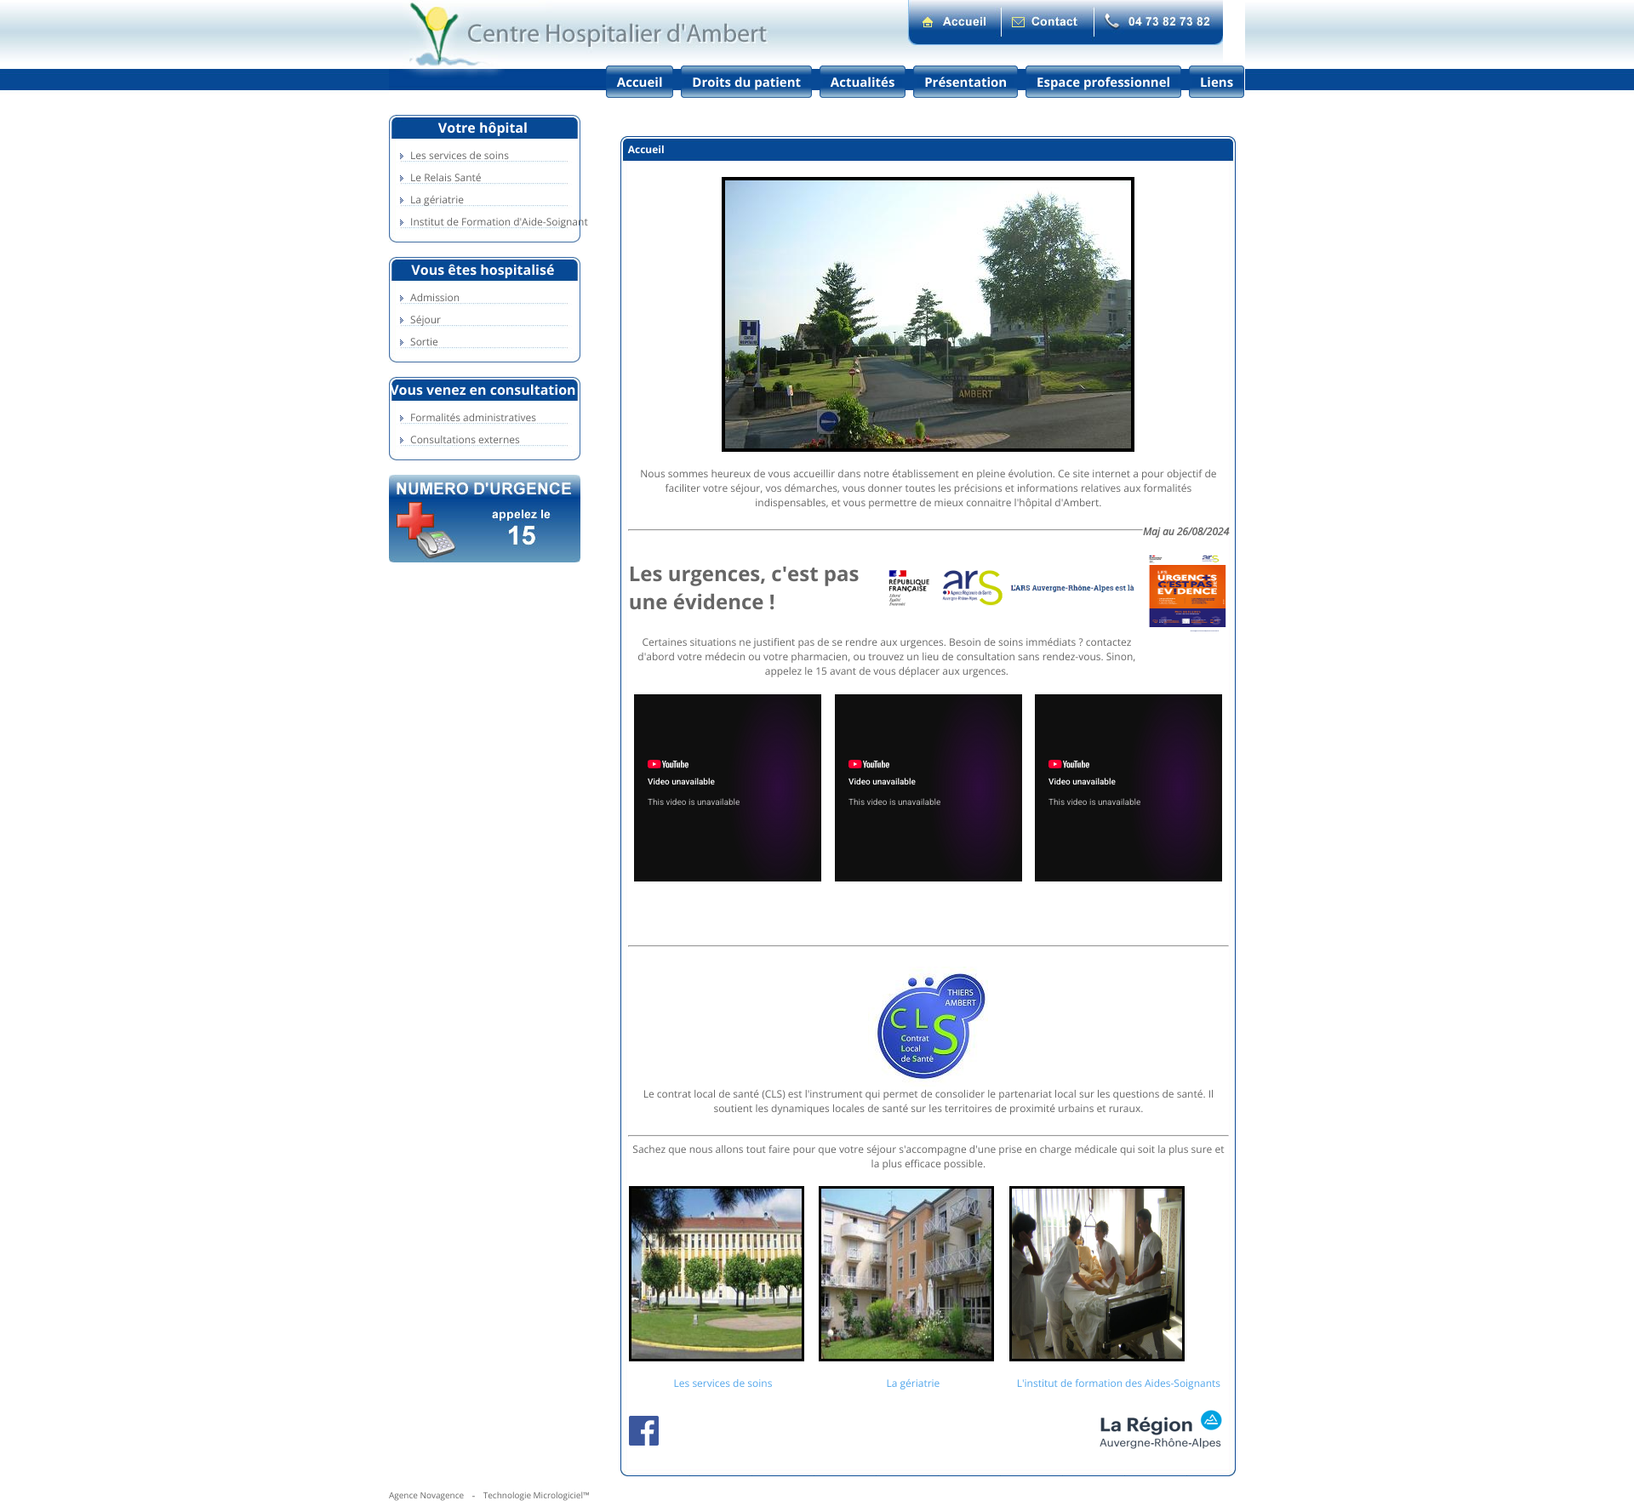
Task: Click the phone handset icon in header
Action: point(1111,20)
